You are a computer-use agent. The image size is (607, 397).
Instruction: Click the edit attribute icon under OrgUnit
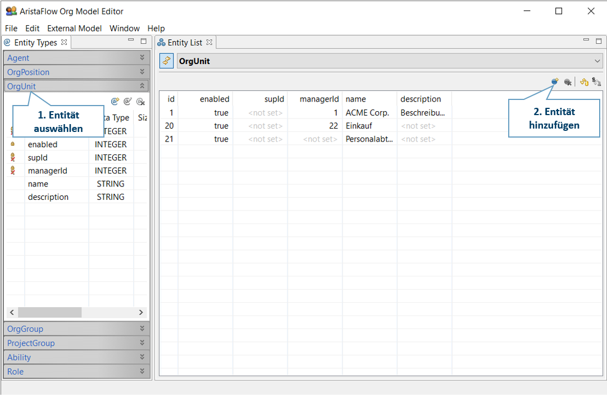click(128, 102)
